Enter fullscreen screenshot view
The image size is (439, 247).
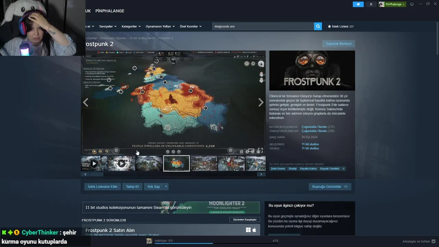coord(260,150)
